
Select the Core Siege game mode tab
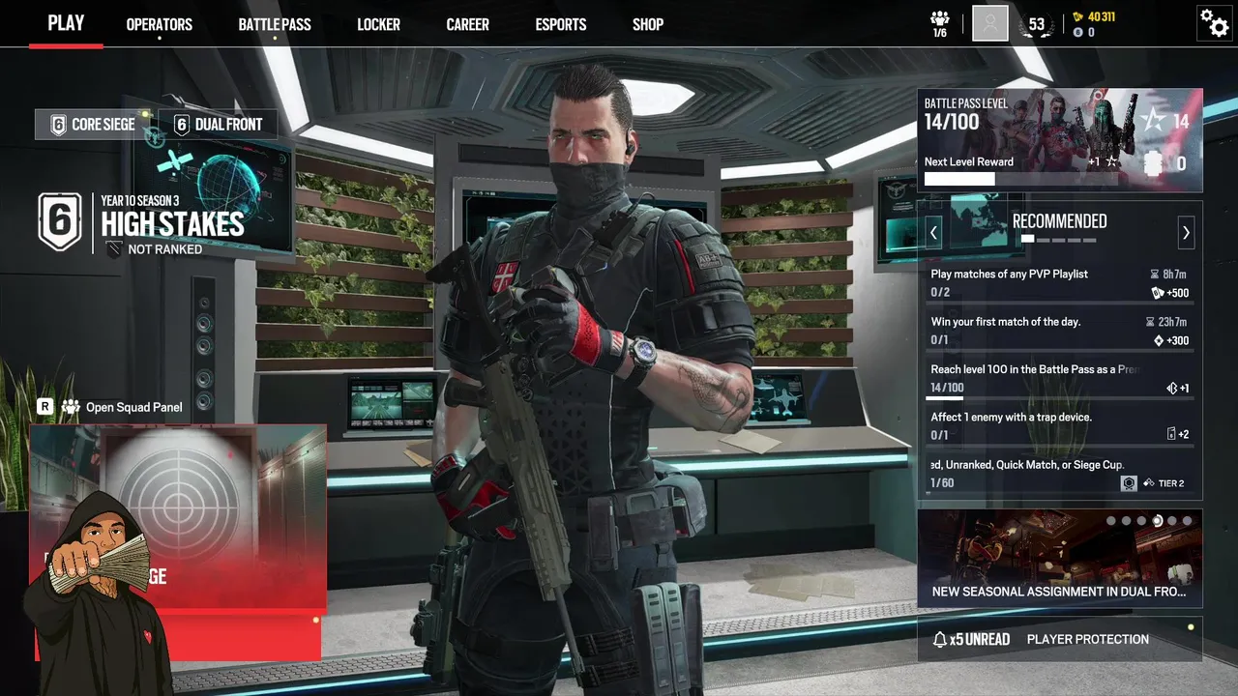point(93,124)
